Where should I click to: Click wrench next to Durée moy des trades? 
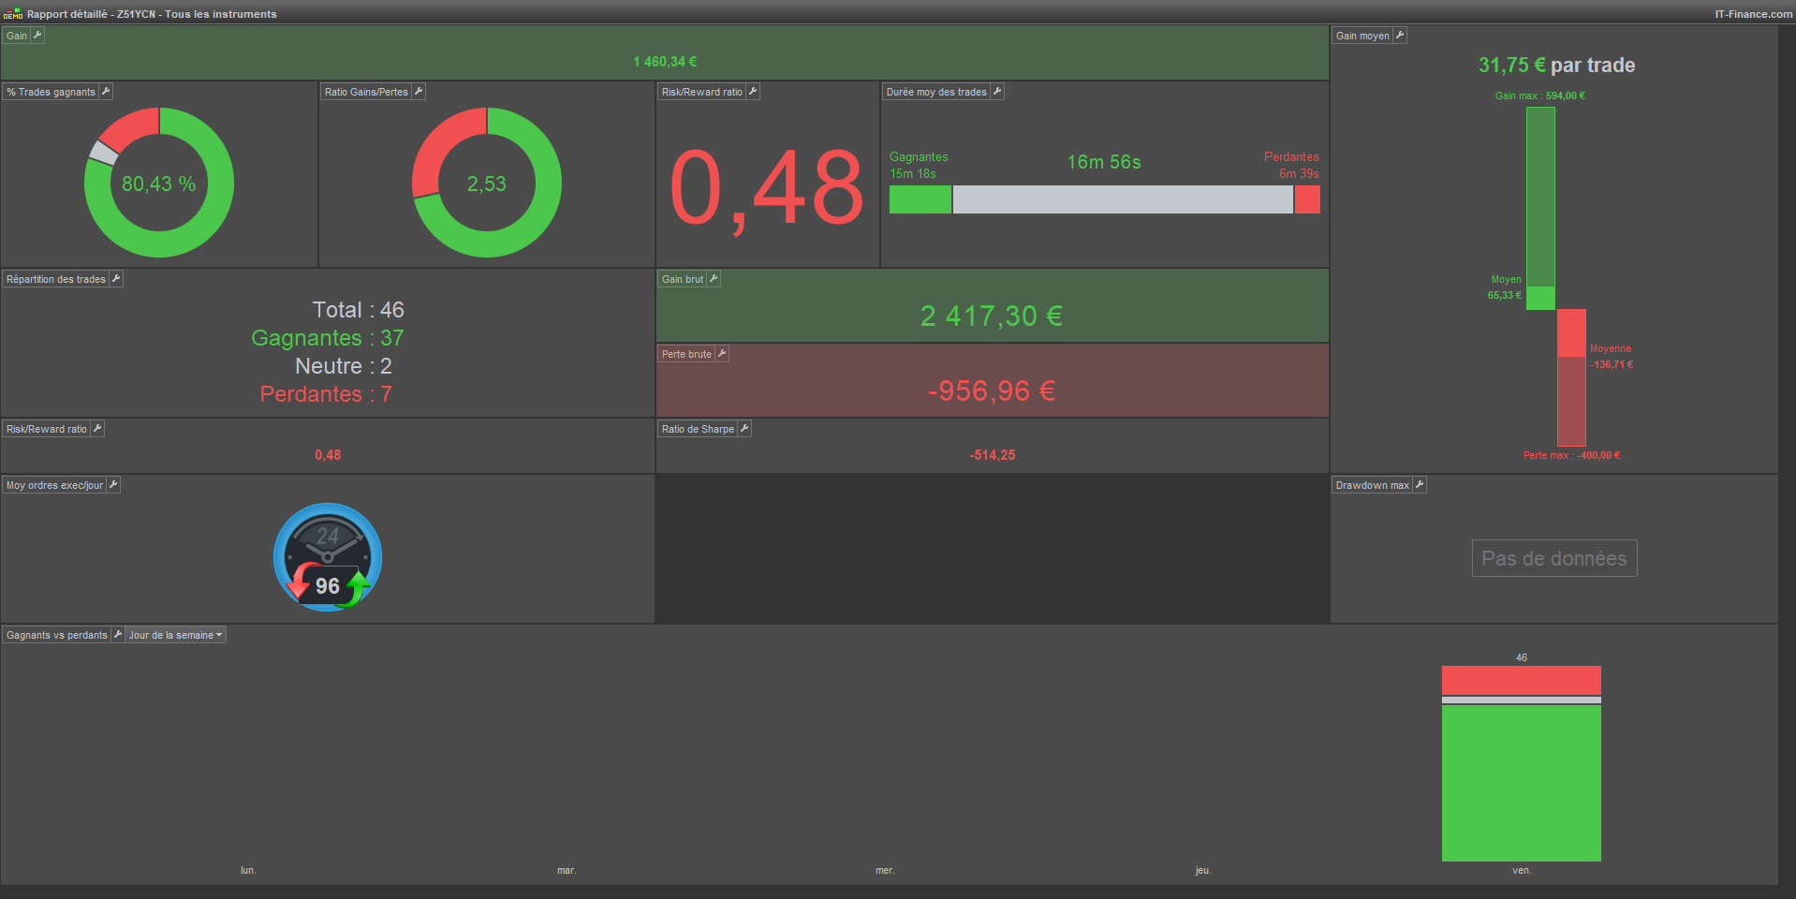pos(997,91)
